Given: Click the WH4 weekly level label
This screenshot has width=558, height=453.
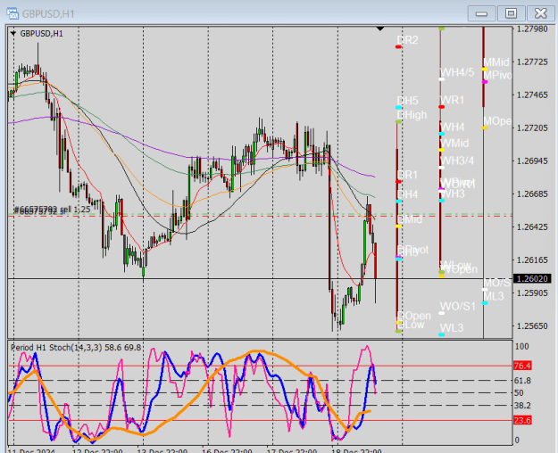Looking at the screenshot, I should 453,127.
